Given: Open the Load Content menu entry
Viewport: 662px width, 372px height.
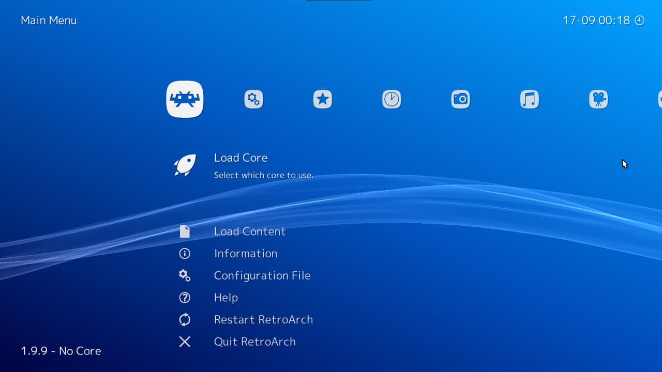Looking at the screenshot, I should click(x=250, y=231).
